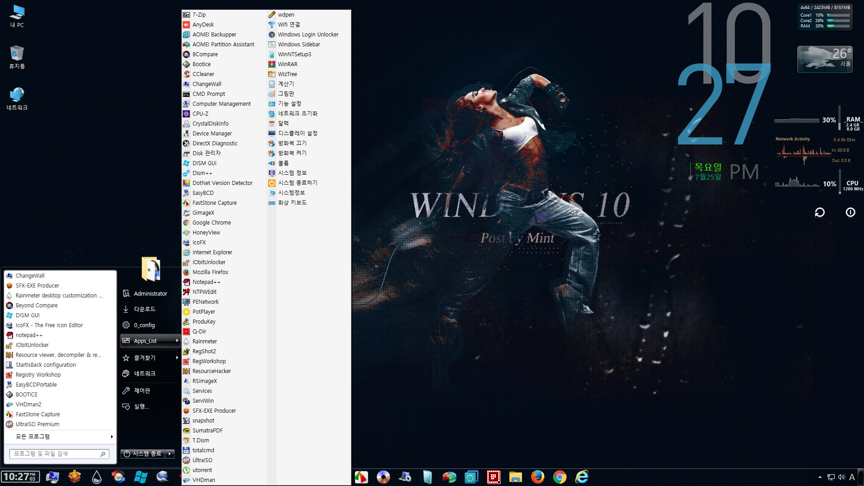Click the FastStone Capture taskbar icon
Image resolution: width=864 pixels, height=486 pixels.
coord(361,477)
